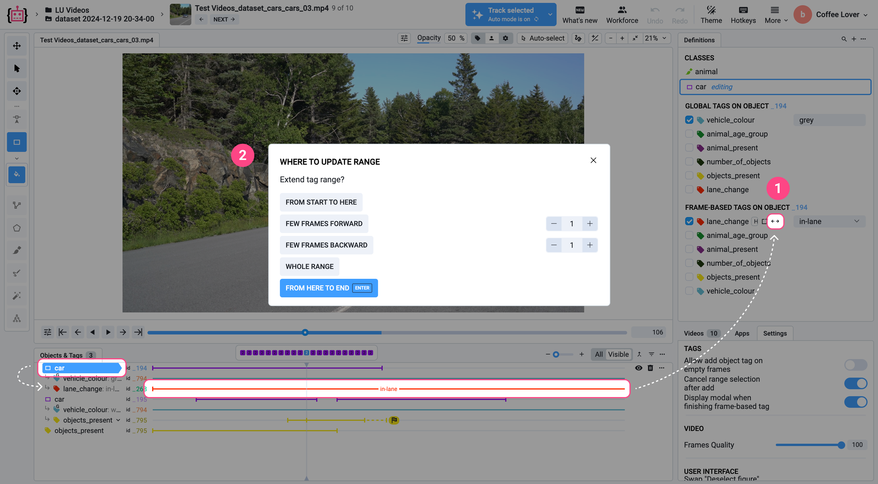
Task: Click the play button on the timeline
Action: [108, 332]
